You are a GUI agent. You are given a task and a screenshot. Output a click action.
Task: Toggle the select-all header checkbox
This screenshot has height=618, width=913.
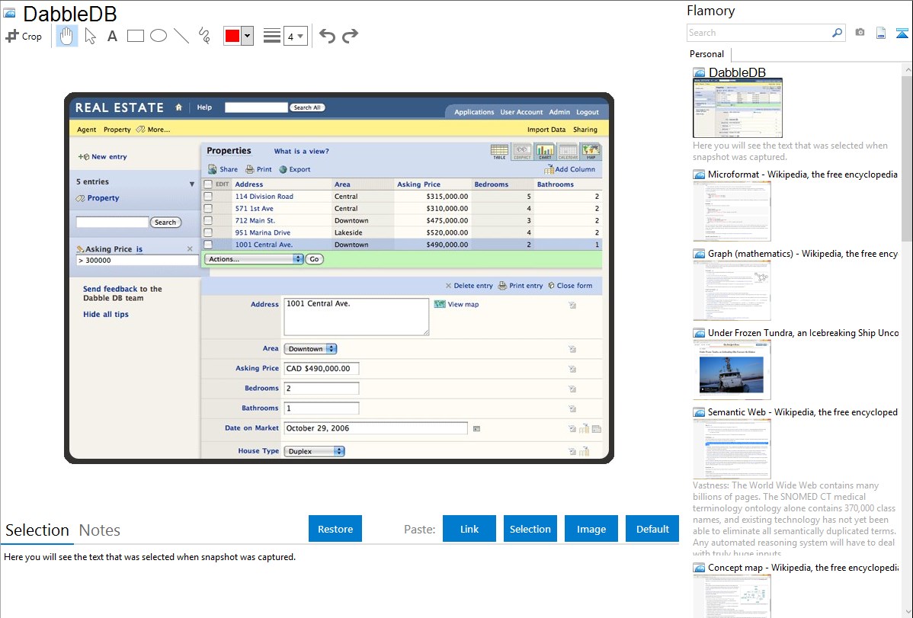click(208, 184)
